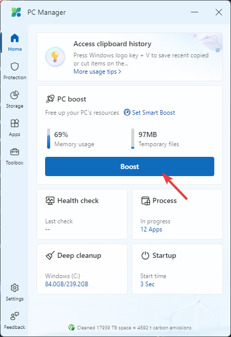Screen dimensions: 231x337
Task: Open the Toolbox briefcase icon
Action: click(15, 152)
